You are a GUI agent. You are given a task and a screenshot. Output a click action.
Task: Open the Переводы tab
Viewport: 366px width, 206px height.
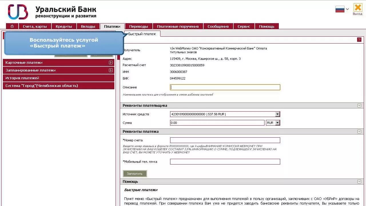139,26
